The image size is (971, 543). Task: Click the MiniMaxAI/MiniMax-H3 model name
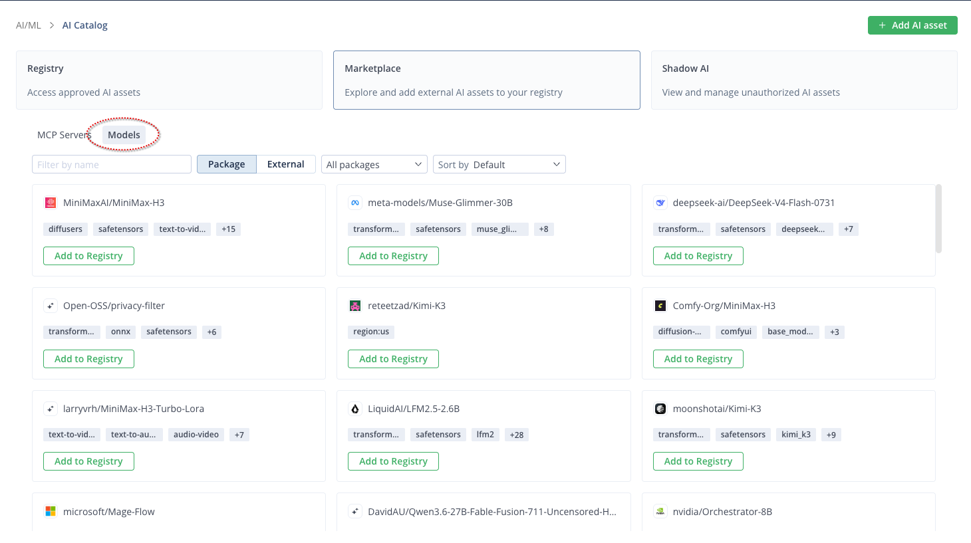click(x=114, y=203)
